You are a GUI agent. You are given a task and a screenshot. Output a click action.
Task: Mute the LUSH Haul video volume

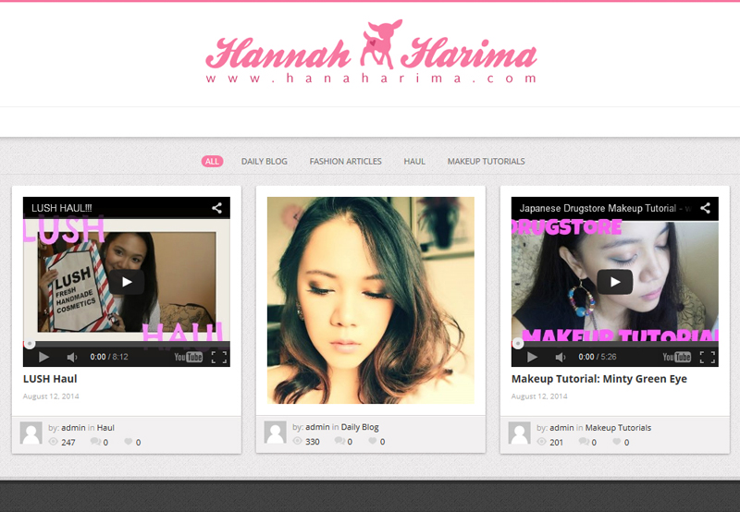(x=72, y=357)
